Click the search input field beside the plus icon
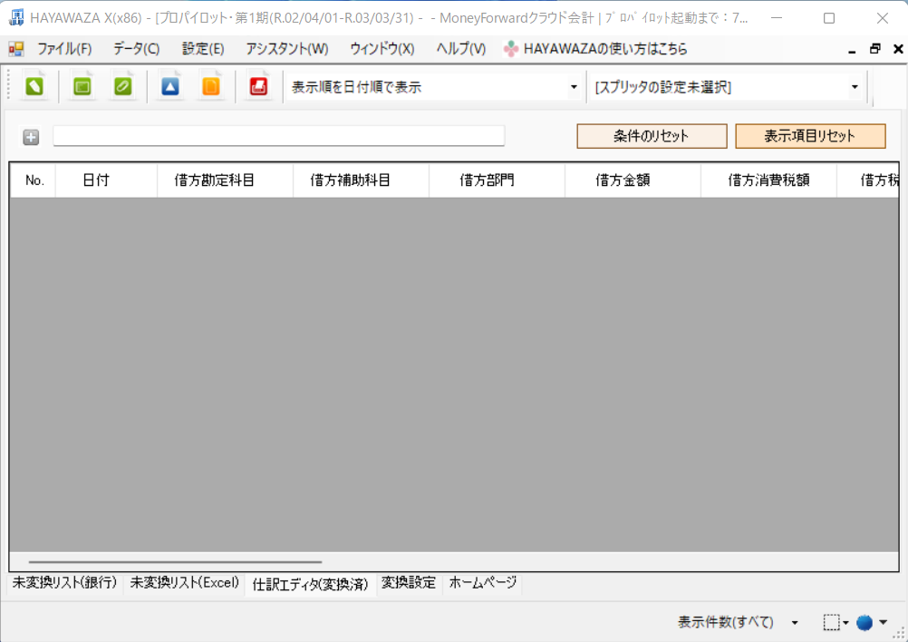 point(278,136)
